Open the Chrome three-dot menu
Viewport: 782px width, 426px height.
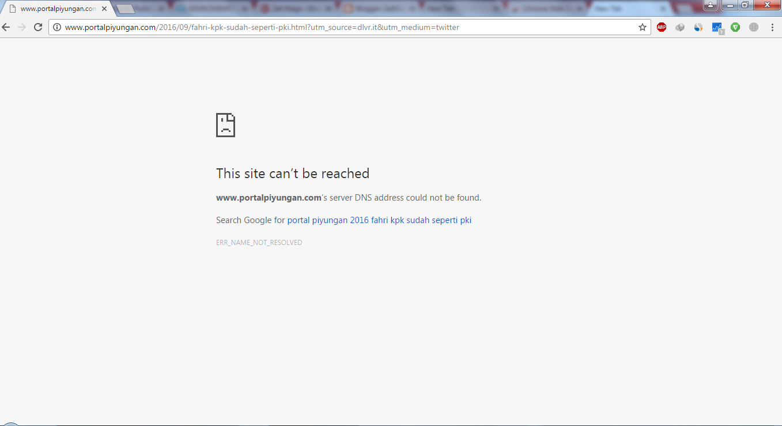point(772,27)
